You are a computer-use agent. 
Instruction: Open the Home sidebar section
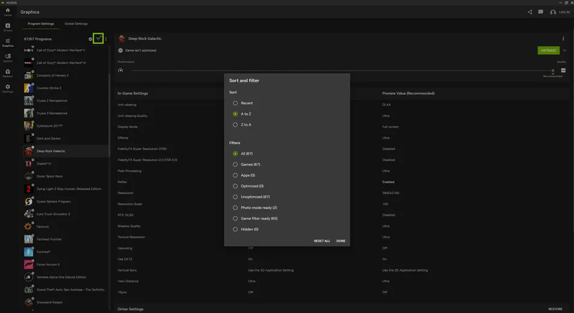point(8,12)
